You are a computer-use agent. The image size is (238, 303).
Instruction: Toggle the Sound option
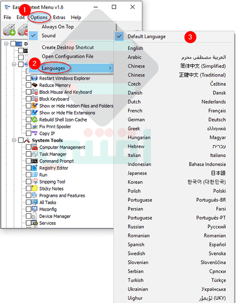72,36
